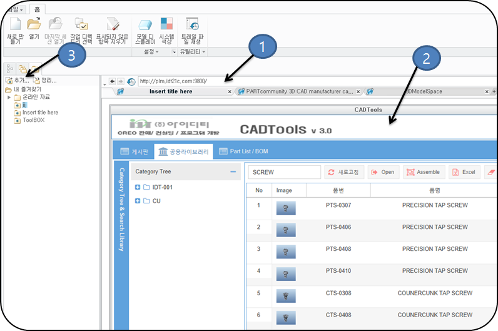Click the 새로 만들기 new file icon
The image size is (498, 331).
pyautogui.click(x=15, y=24)
